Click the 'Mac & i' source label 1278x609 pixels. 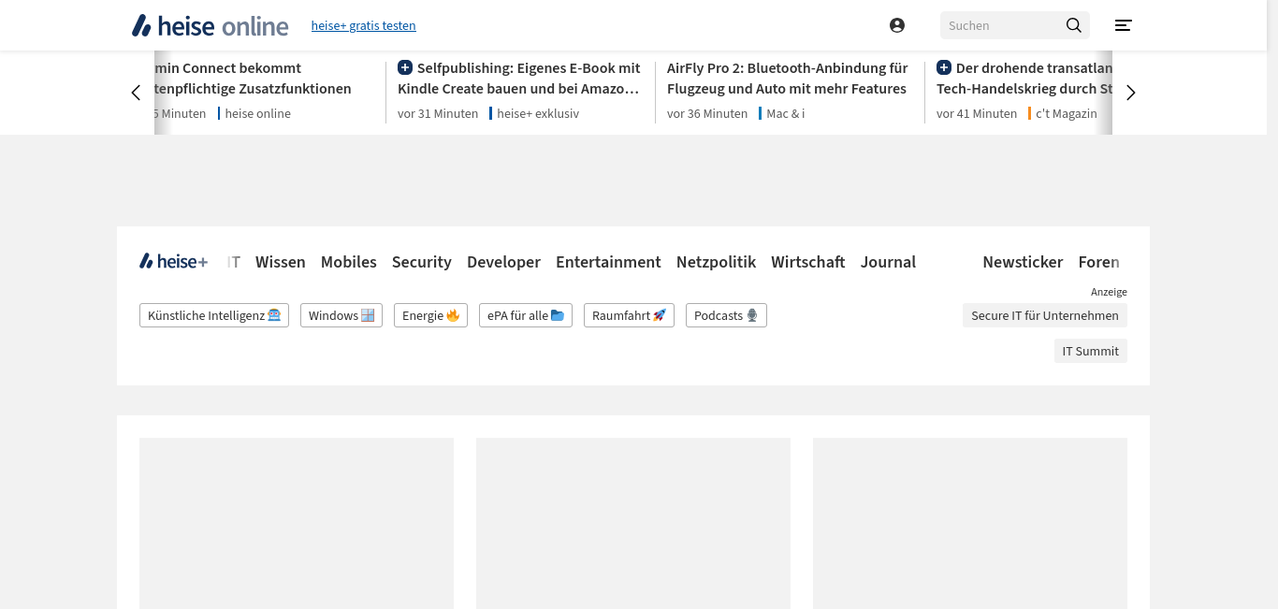(786, 113)
